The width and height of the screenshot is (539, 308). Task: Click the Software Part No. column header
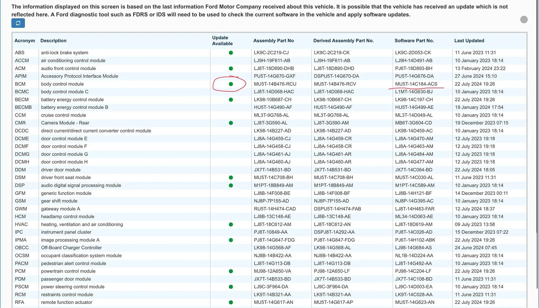click(414, 41)
